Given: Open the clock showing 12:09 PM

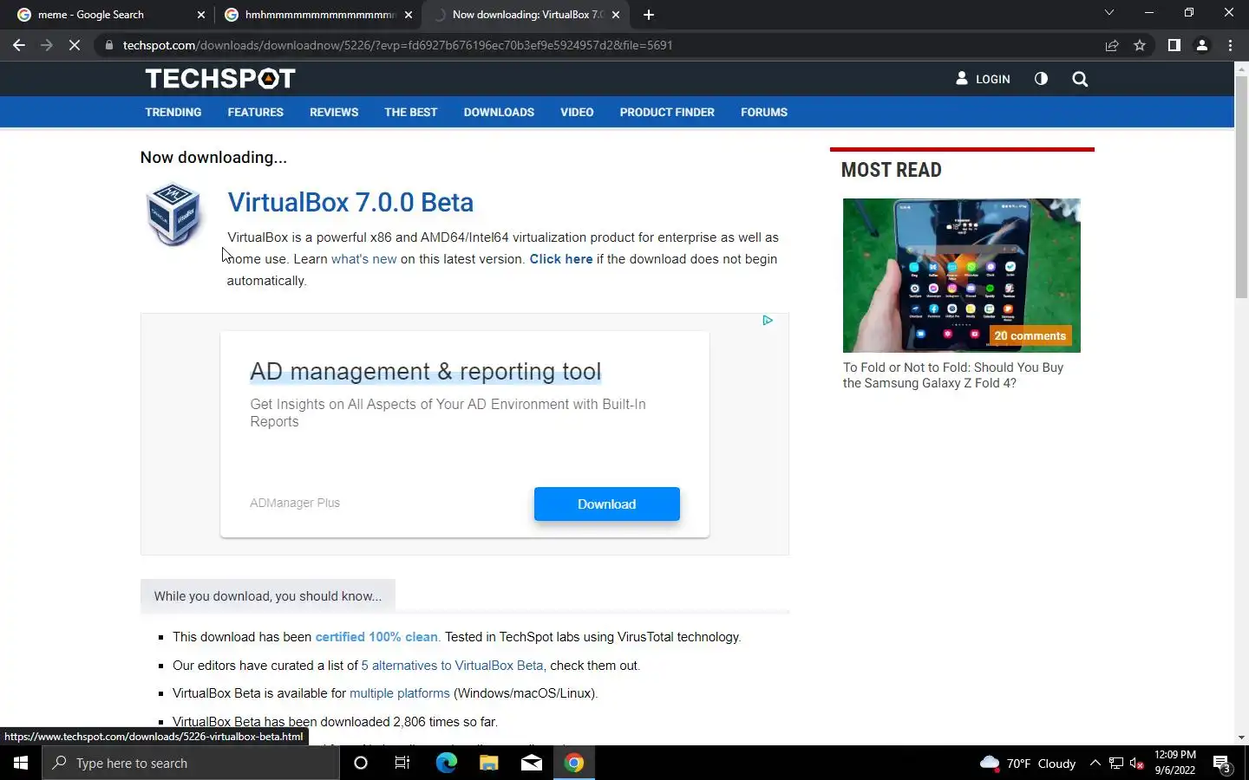Looking at the screenshot, I should 1175,763.
